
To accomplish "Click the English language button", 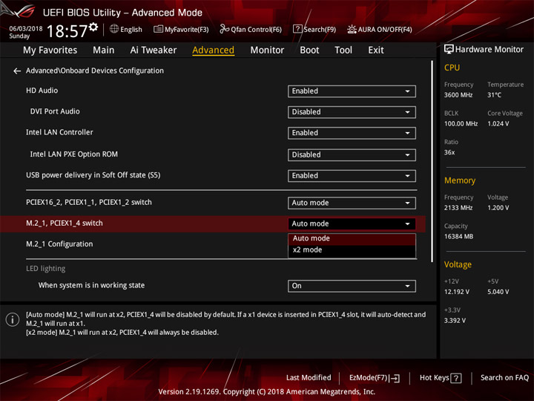I will 126,29.
